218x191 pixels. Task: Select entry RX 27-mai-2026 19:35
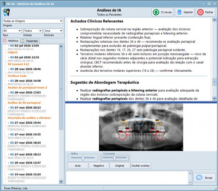tap(26, 134)
